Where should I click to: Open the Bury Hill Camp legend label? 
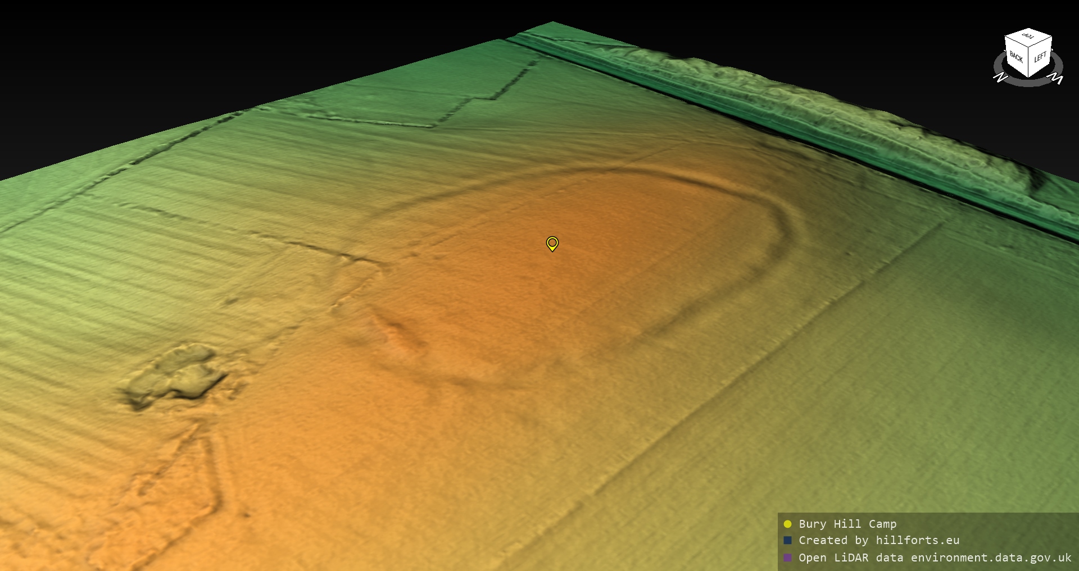(x=847, y=524)
